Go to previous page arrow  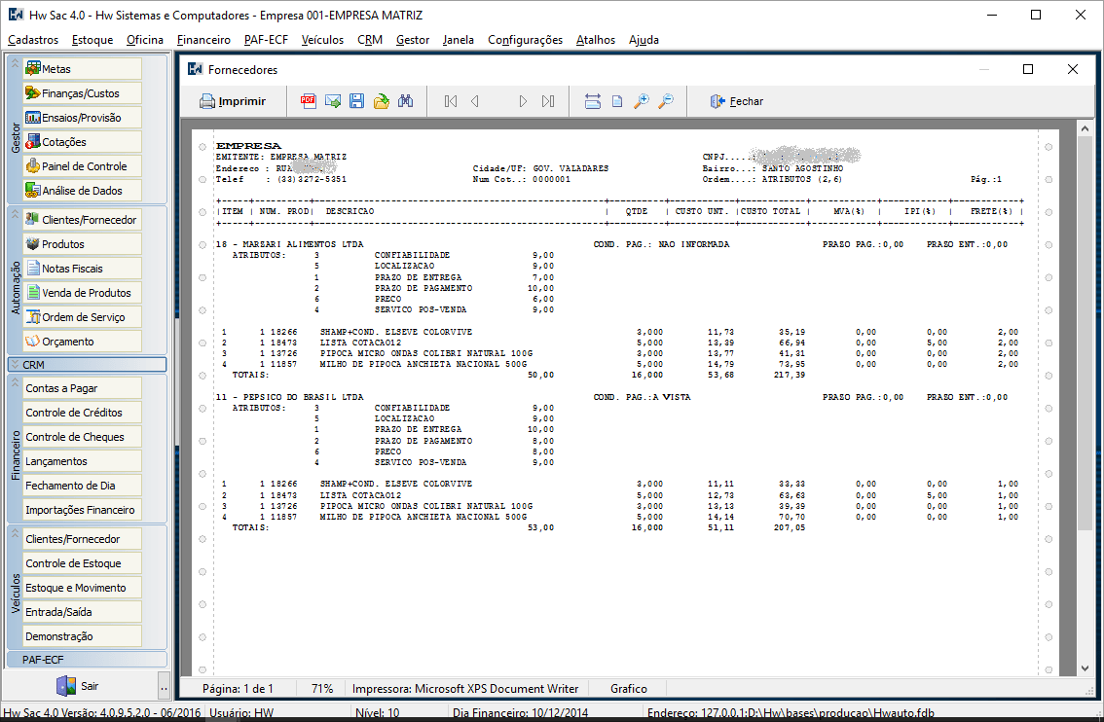(x=475, y=101)
